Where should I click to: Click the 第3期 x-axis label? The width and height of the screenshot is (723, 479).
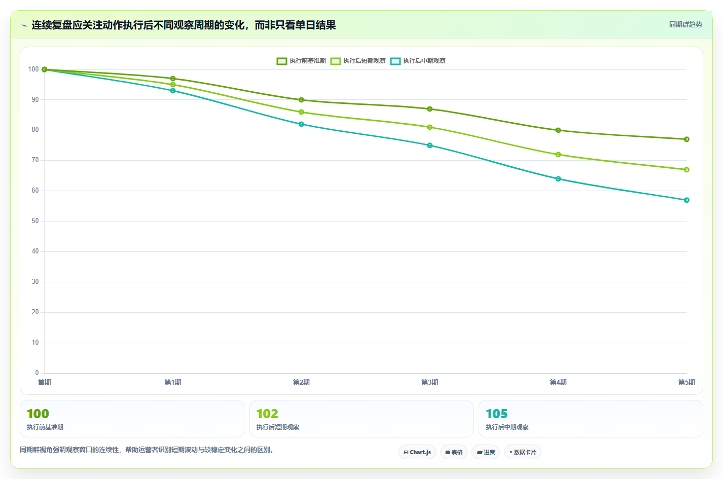click(x=430, y=382)
